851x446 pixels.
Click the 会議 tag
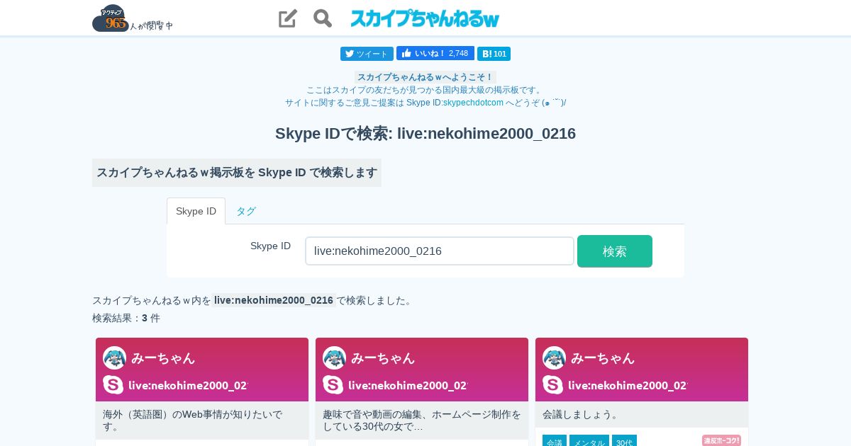555,442
